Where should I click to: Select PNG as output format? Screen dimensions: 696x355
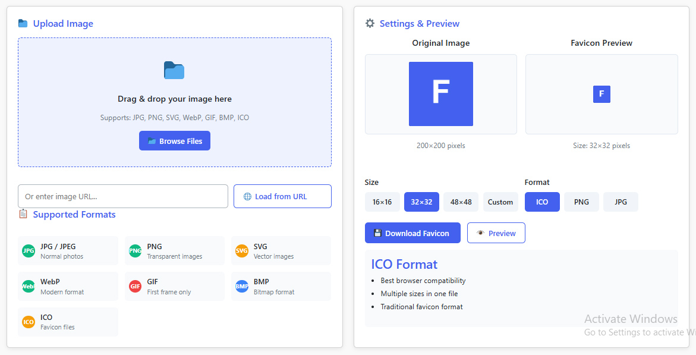(581, 202)
